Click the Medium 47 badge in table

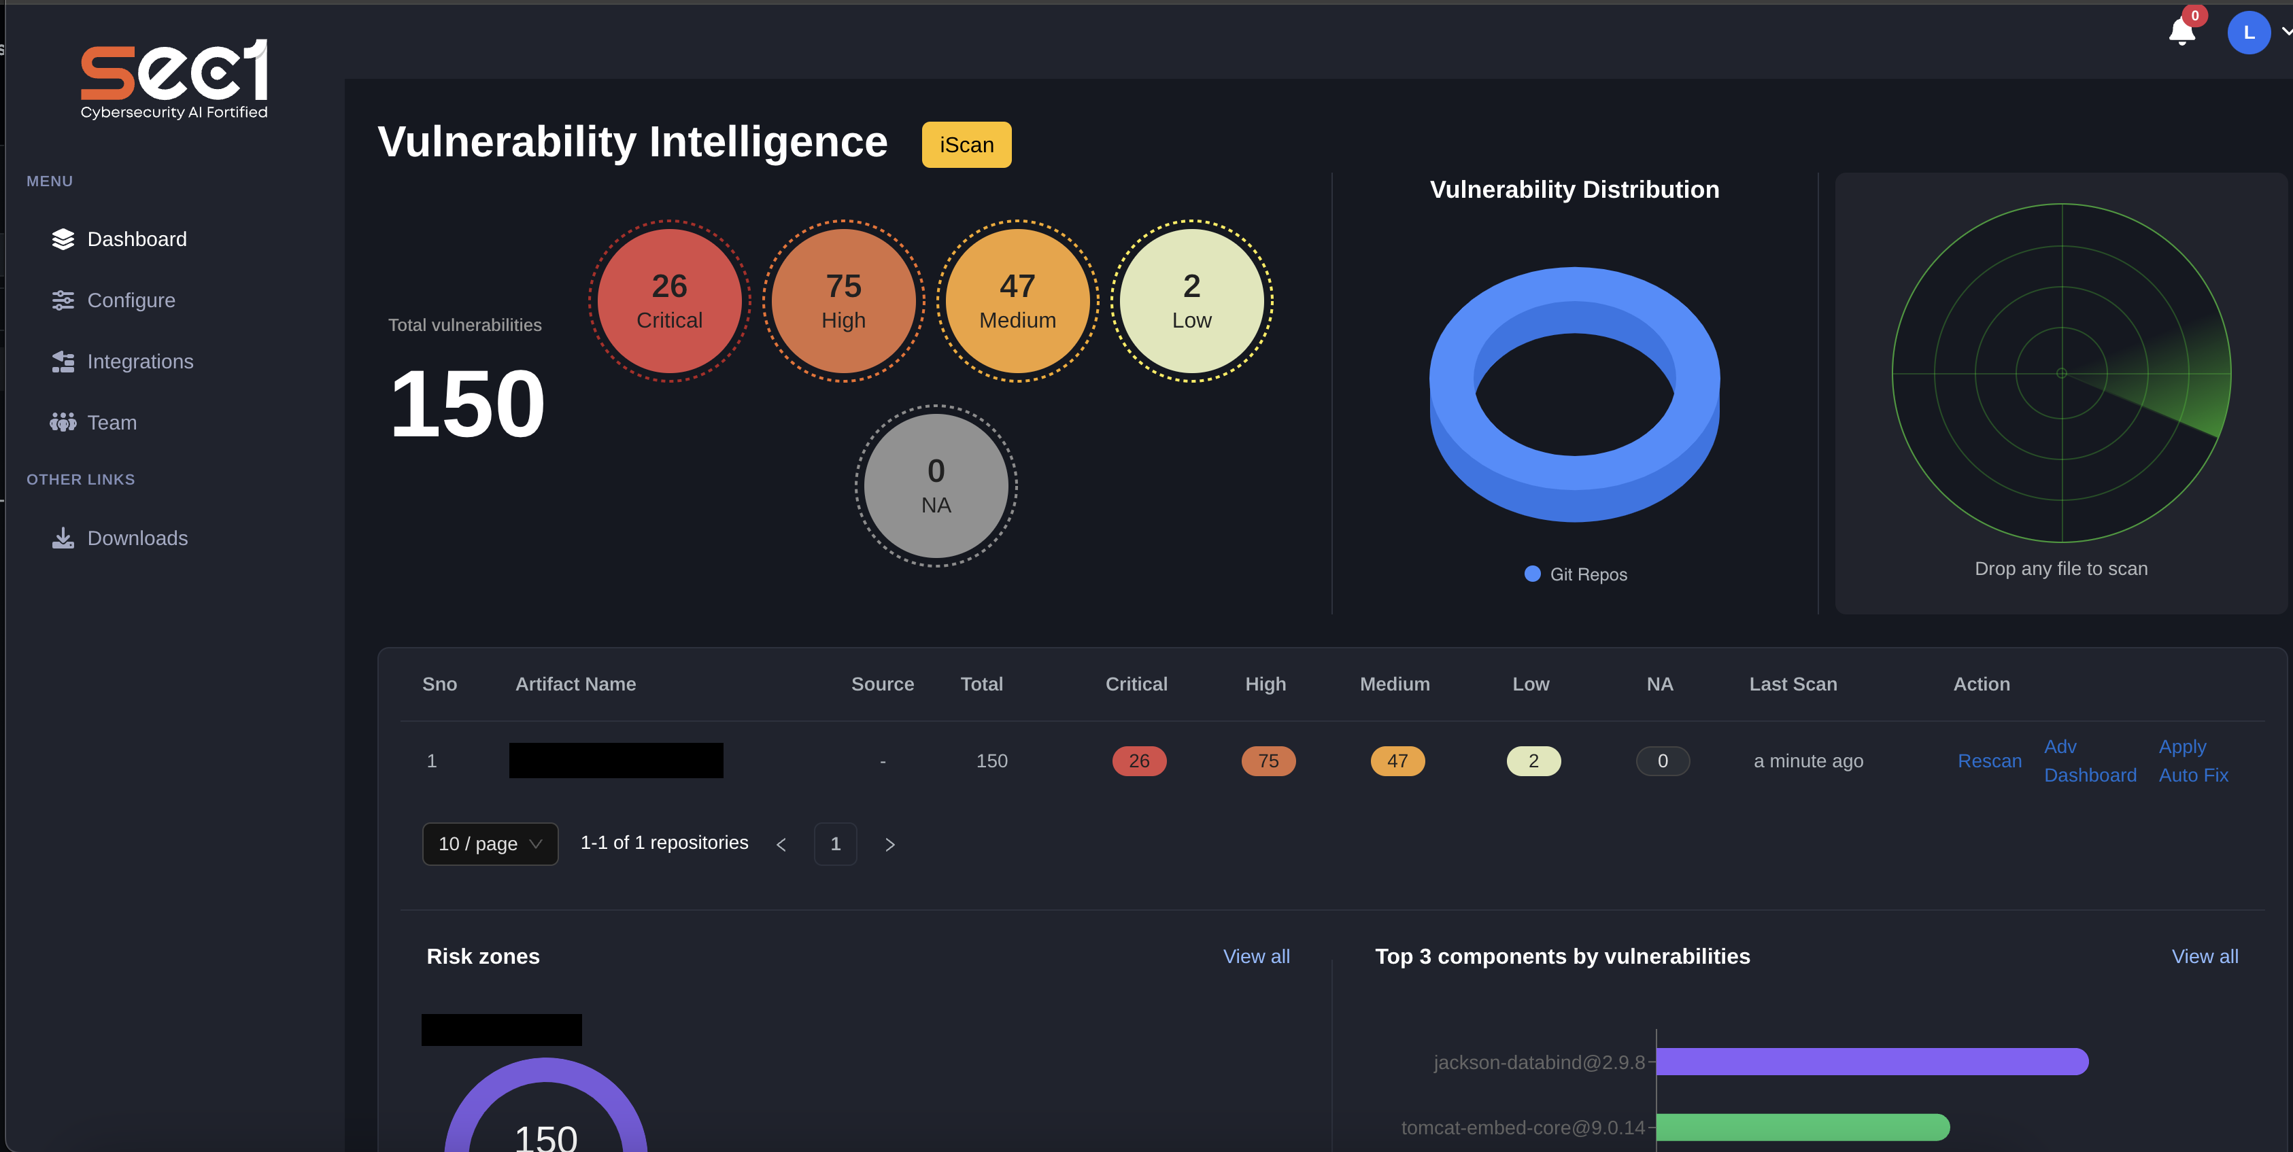point(1397,761)
